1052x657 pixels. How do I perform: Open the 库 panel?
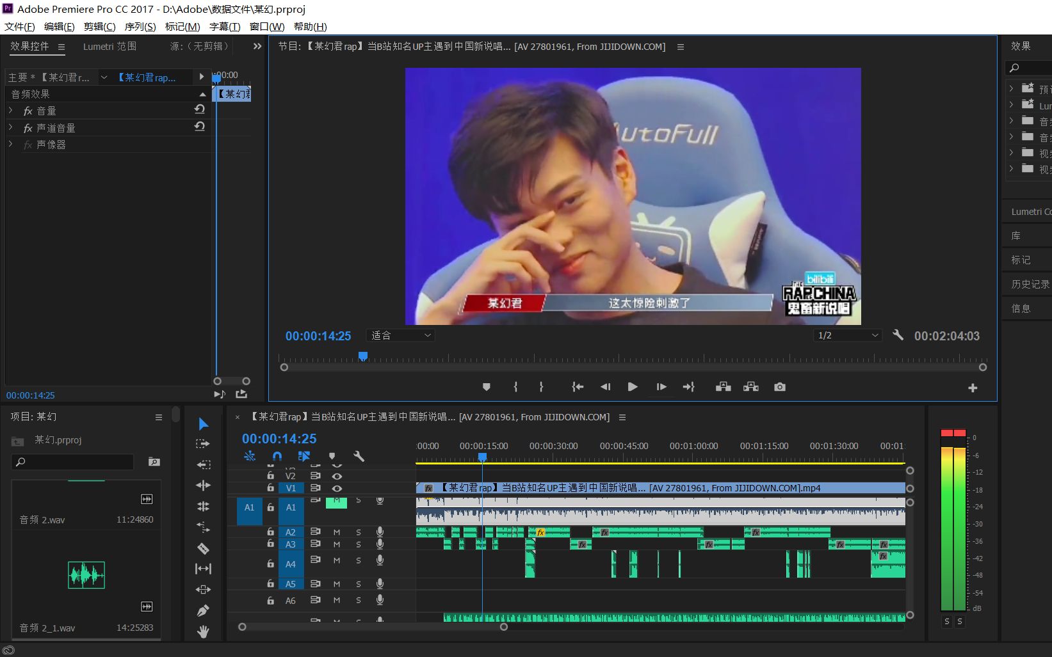pos(1016,235)
